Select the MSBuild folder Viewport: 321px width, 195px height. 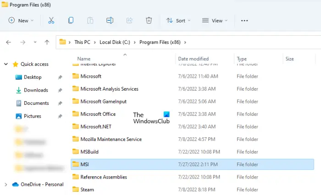[89, 152]
